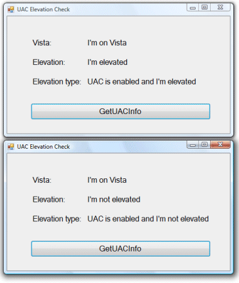Screen dimensions: 239x283
Task: Click "I'm not elevated" label text
Action: [114, 199]
